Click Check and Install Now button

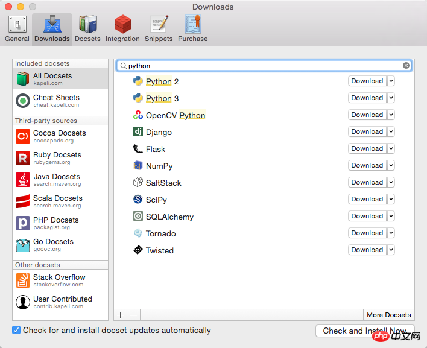click(x=365, y=331)
